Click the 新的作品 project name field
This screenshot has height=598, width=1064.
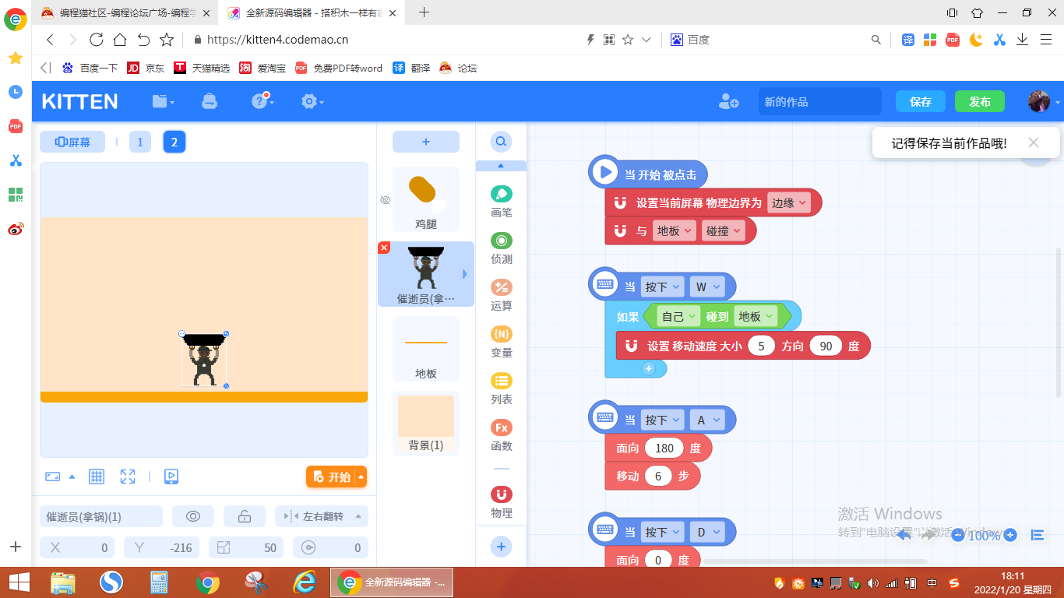point(820,101)
